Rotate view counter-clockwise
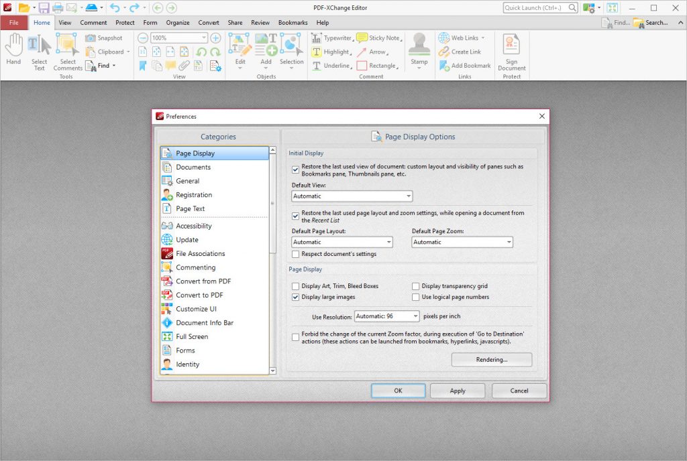 (201, 52)
